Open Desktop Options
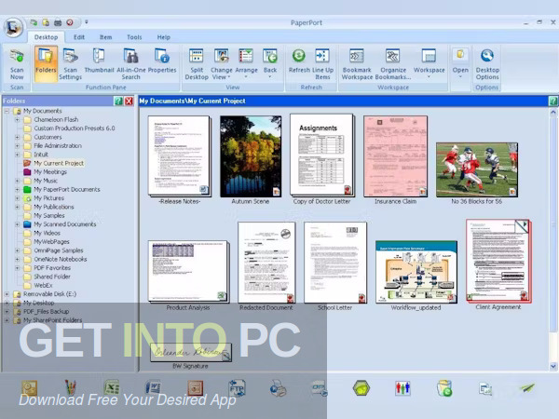 coord(487,64)
